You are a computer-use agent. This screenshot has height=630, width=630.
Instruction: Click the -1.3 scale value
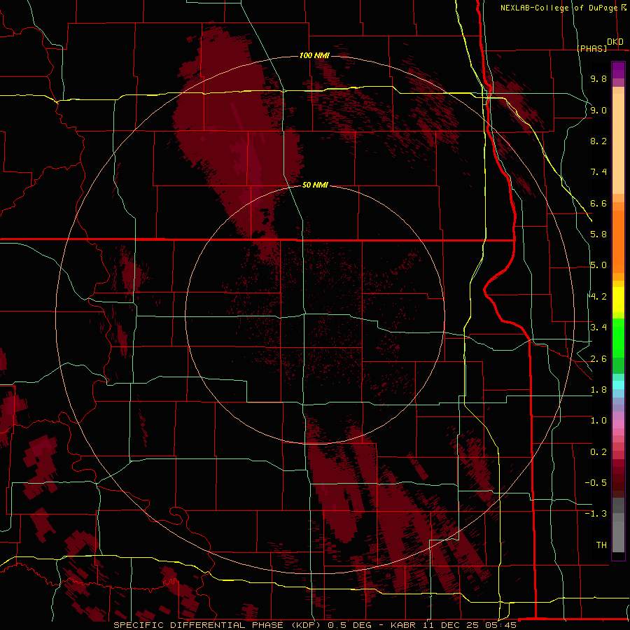click(x=596, y=514)
